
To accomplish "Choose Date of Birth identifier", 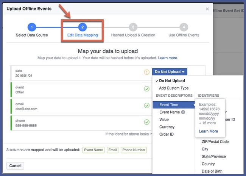I will tap(212, 171).
